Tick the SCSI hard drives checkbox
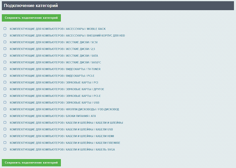This screenshot has width=236, height=168. (x=5, y=42)
